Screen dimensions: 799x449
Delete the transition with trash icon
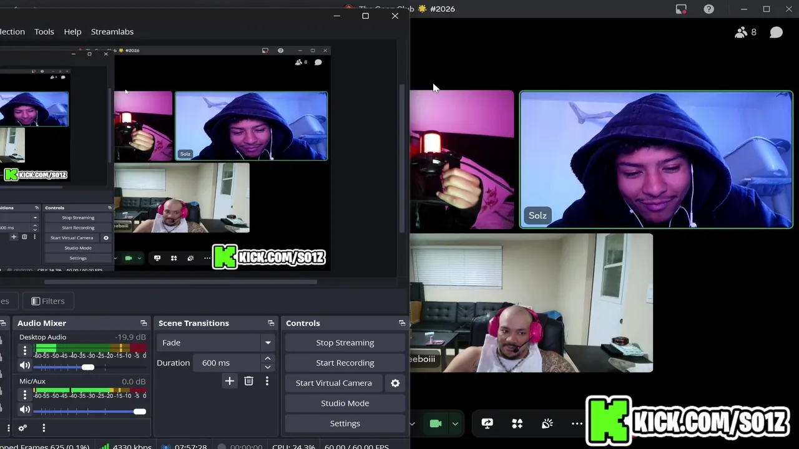(248, 381)
